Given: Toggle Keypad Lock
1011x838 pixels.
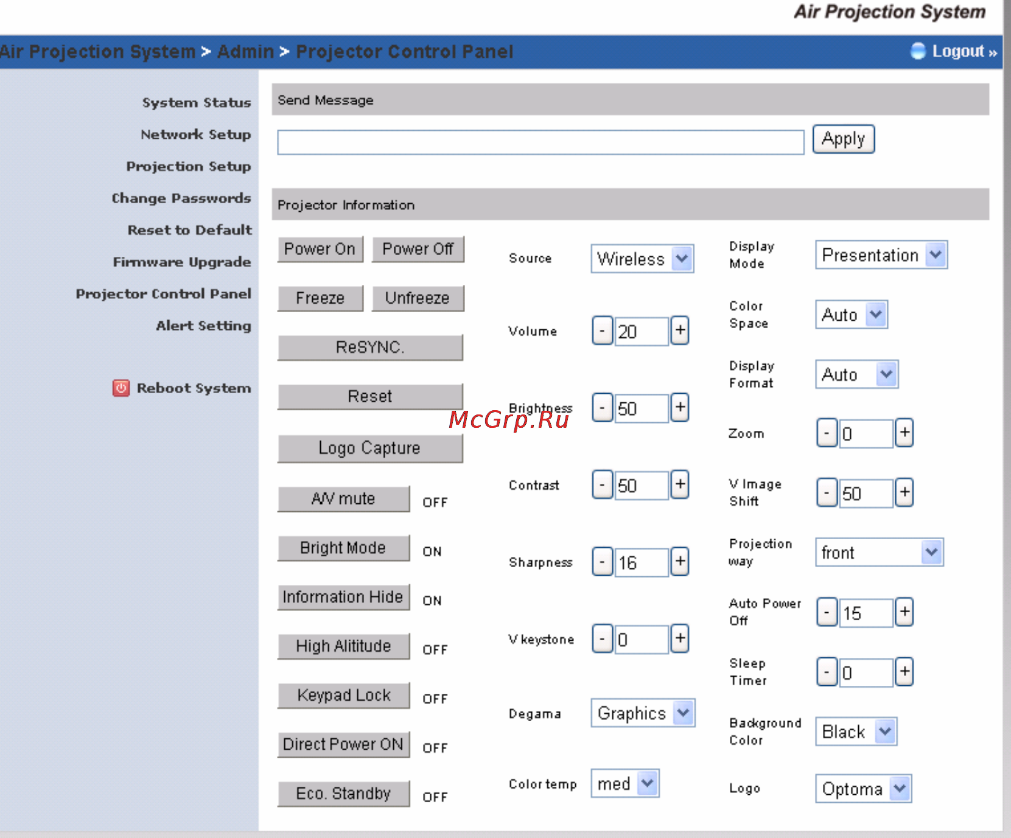Looking at the screenshot, I should [343, 696].
